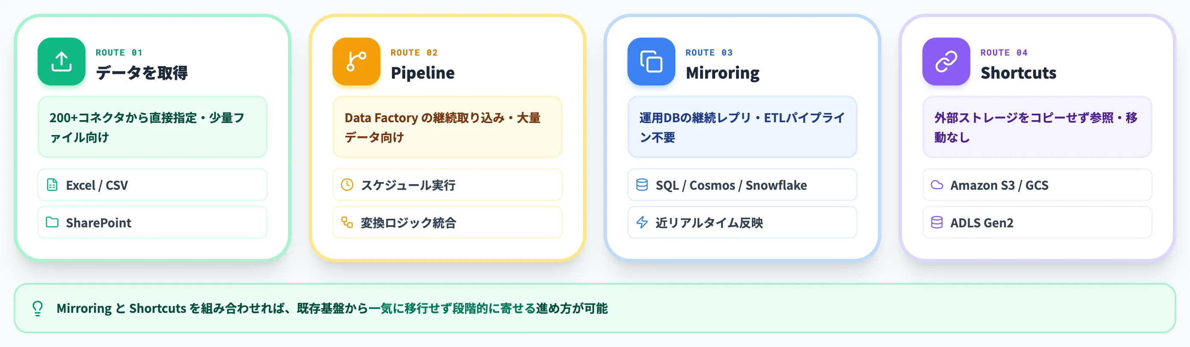Viewport: 1190px width, 347px height.
Task: Click the folder icon next to SharePoint
Action: [x=52, y=222]
